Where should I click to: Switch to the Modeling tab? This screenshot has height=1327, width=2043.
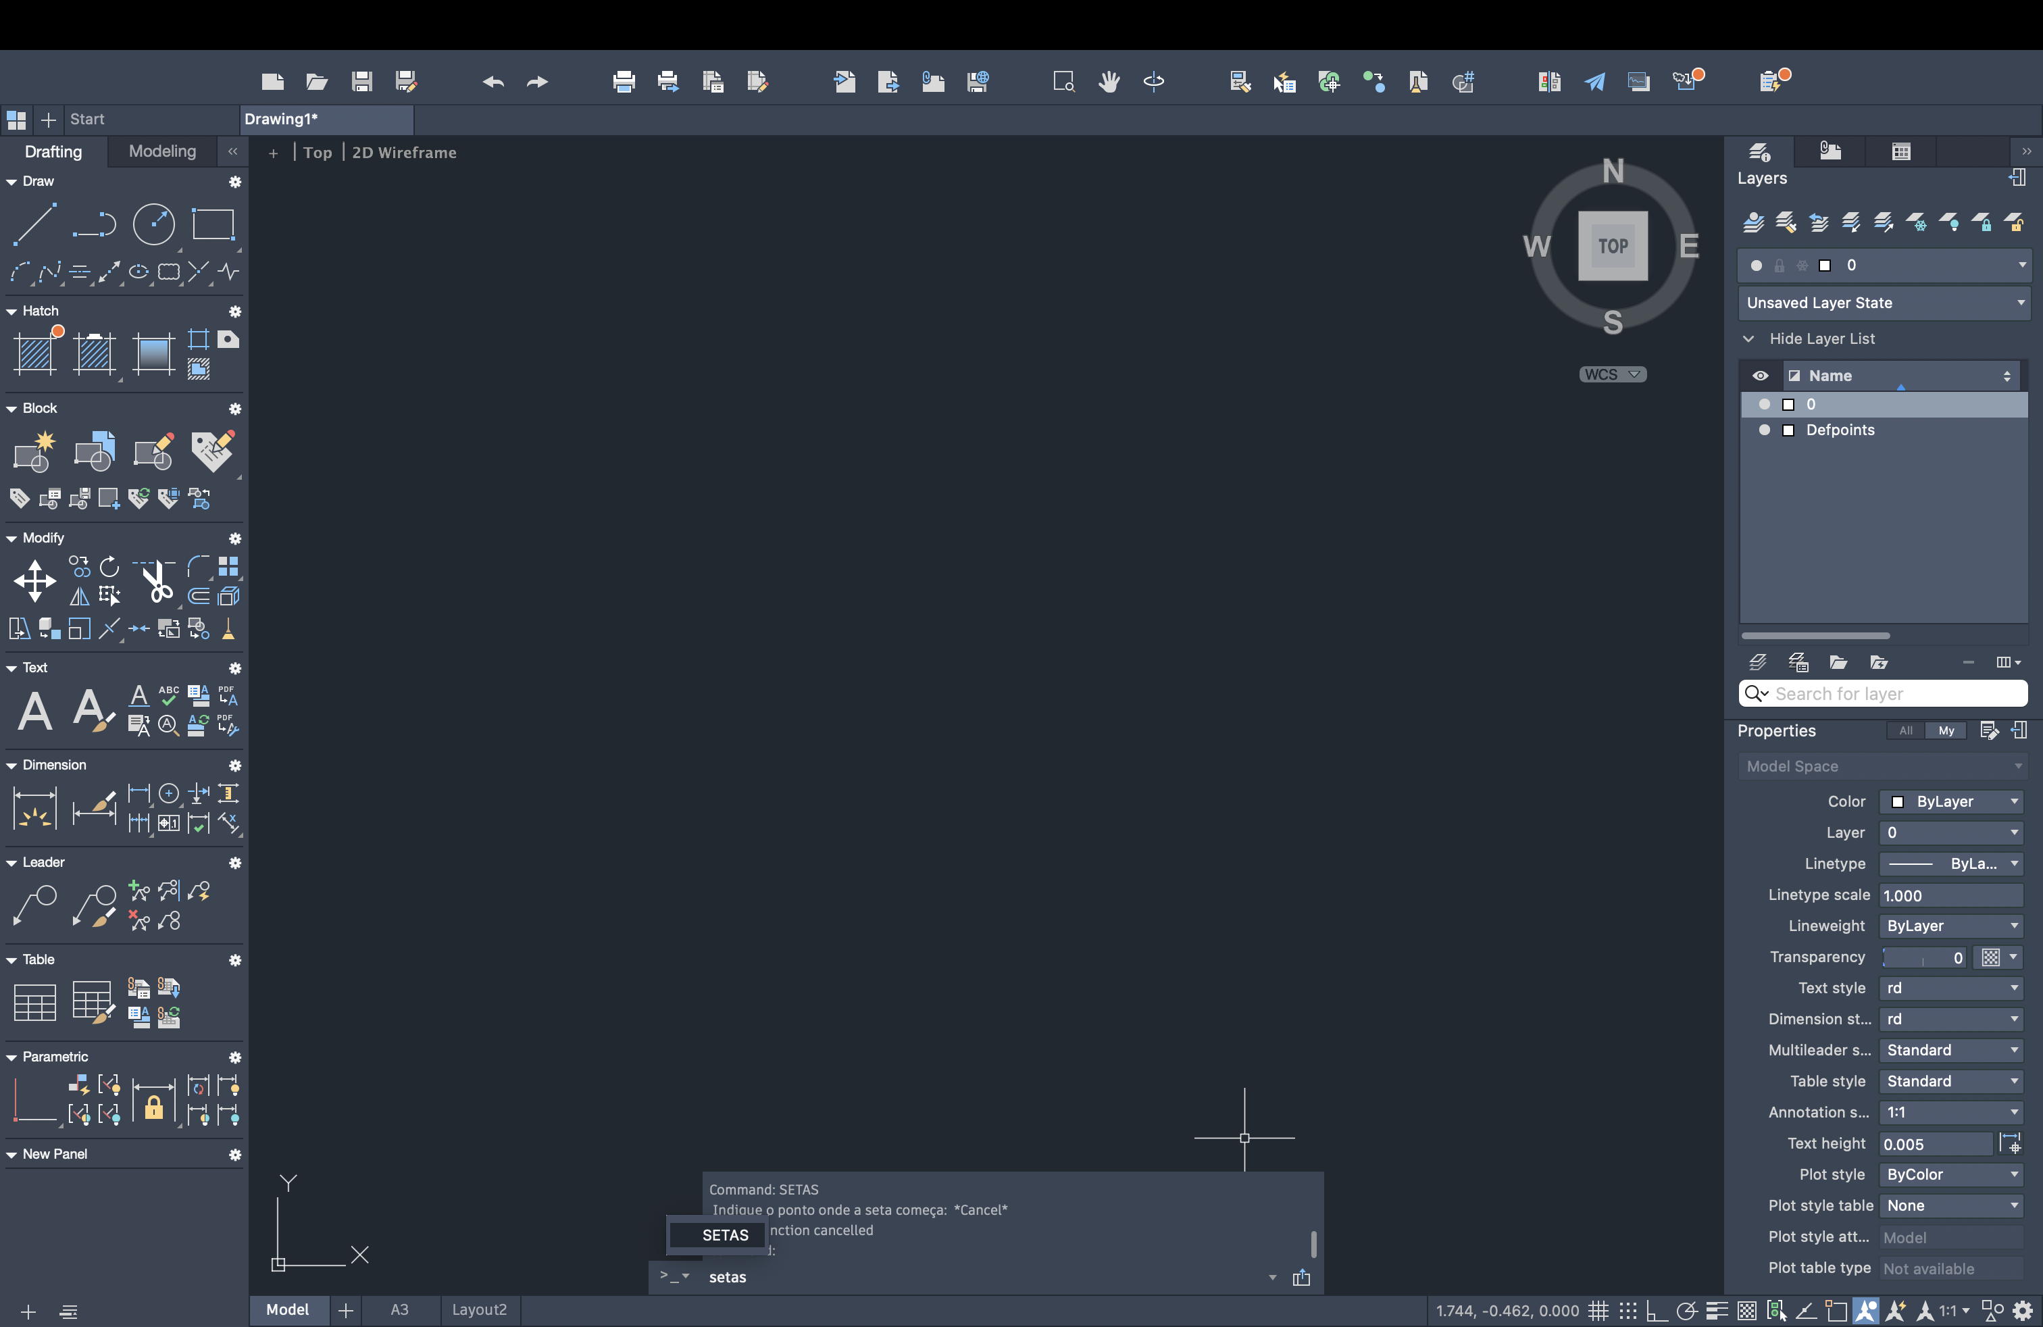tap(162, 152)
